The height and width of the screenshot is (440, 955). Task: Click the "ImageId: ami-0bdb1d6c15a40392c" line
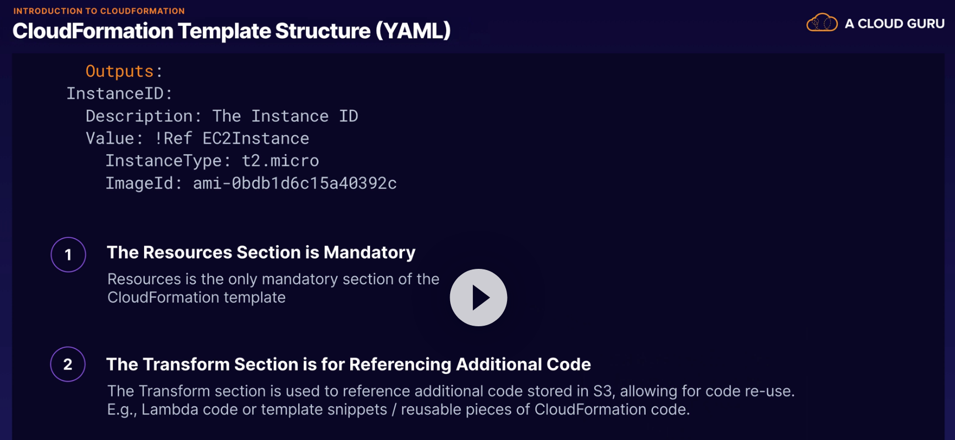[251, 183]
